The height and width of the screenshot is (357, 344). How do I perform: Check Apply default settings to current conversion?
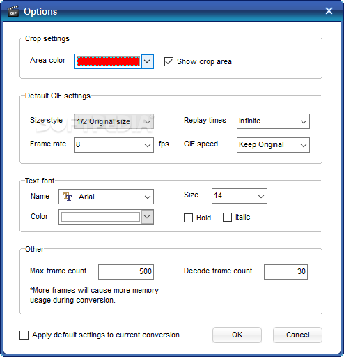[x=24, y=335]
